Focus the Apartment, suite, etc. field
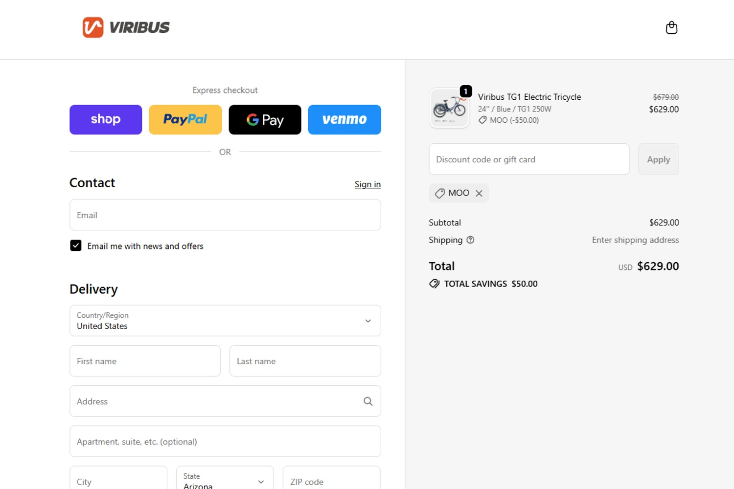The image size is (734, 489). point(225,441)
